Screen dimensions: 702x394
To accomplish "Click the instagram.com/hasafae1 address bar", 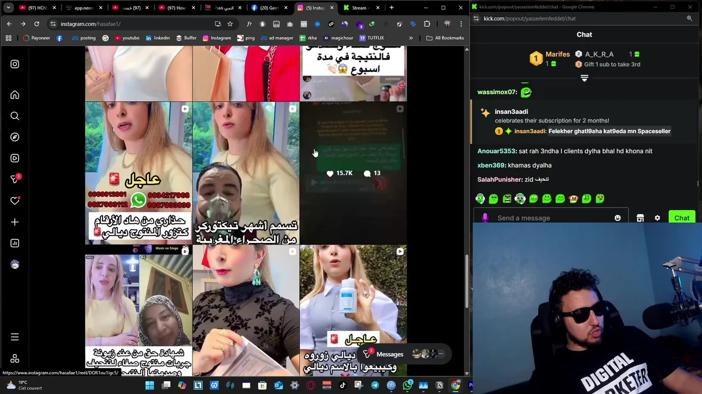I will tap(132, 24).
